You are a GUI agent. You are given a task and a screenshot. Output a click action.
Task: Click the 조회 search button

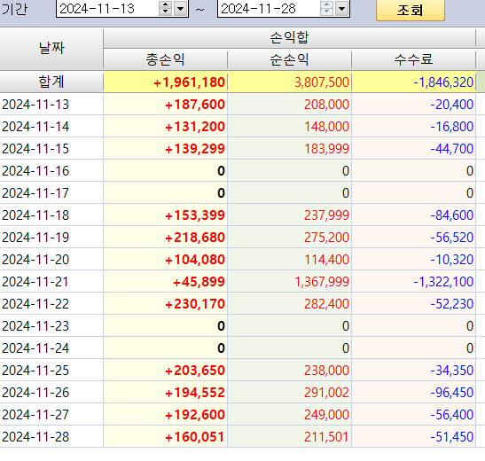[x=411, y=10]
